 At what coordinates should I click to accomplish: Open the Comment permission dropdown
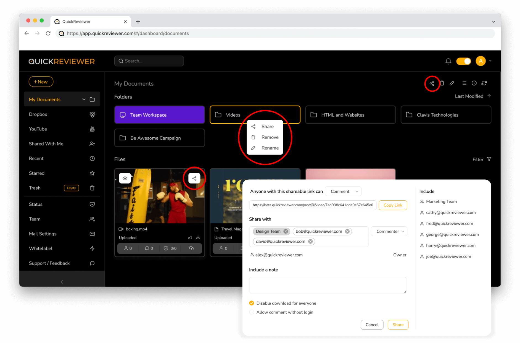pos(343,192)
